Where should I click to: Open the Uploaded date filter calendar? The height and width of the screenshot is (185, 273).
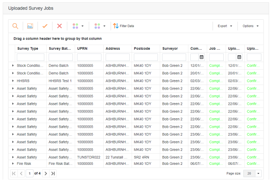pyautogui.click(x=239, y=57)
